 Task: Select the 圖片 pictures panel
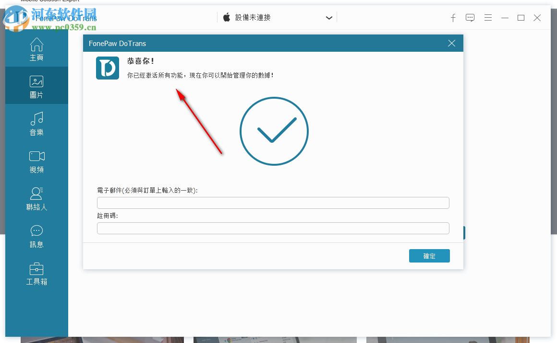(x=36, y=86)
